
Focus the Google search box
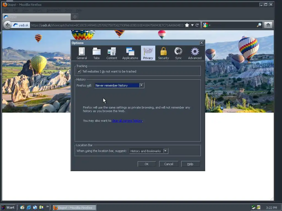(x=234, y=25)
